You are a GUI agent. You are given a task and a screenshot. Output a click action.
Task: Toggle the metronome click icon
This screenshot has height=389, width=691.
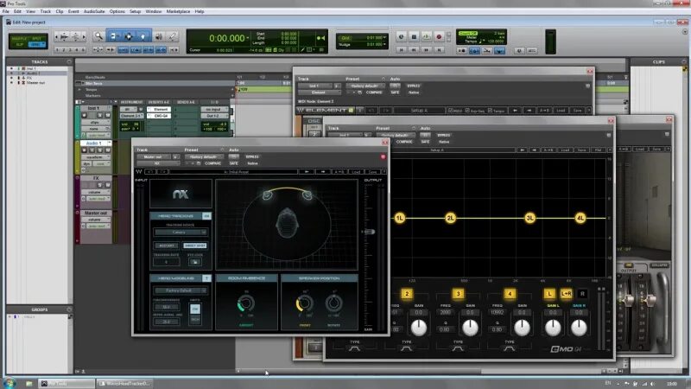(474, 51)
